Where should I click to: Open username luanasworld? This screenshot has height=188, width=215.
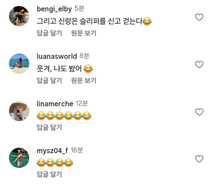tap(57, 56)
